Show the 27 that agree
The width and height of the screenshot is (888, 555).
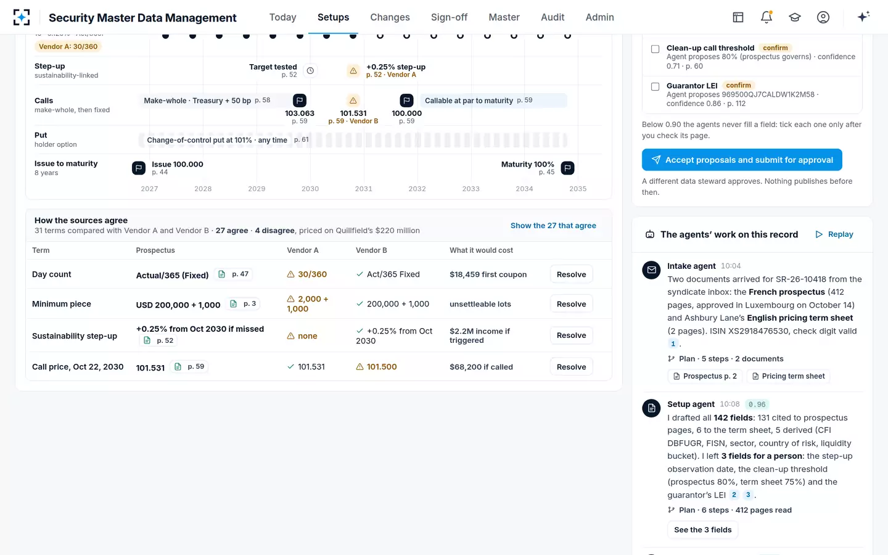[553, 226]
